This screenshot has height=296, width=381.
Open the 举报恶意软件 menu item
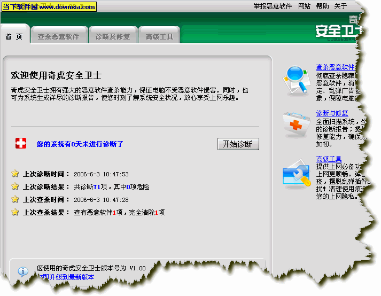coord(273,6)
